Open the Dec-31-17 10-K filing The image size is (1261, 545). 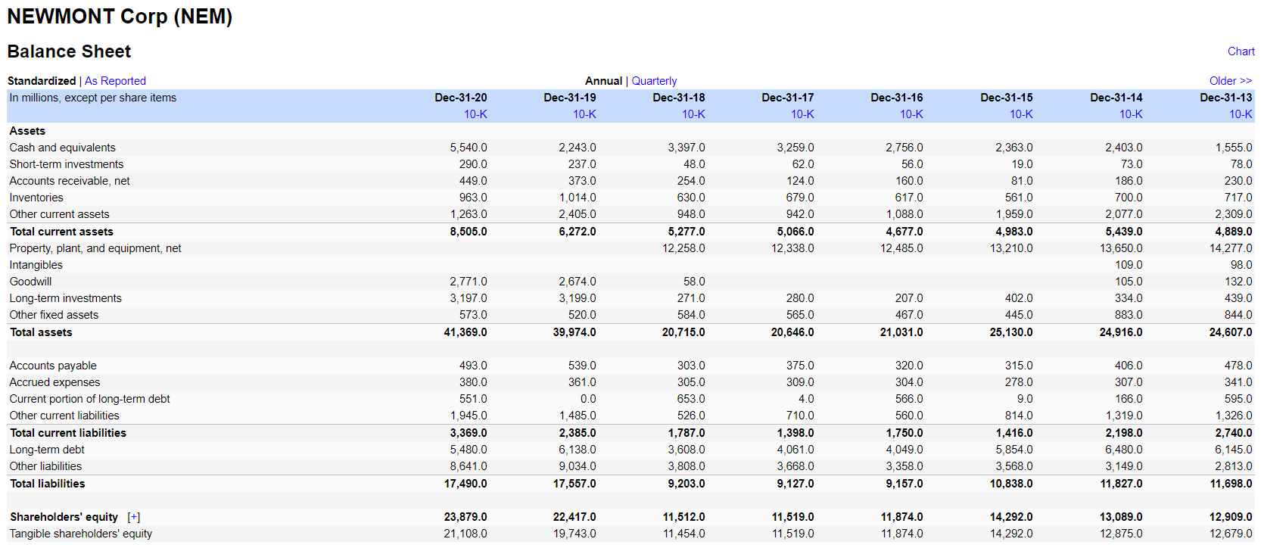(802, 114)
